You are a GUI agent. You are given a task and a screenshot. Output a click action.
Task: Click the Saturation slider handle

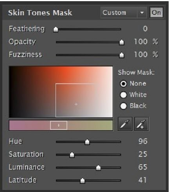click(72, 155)
